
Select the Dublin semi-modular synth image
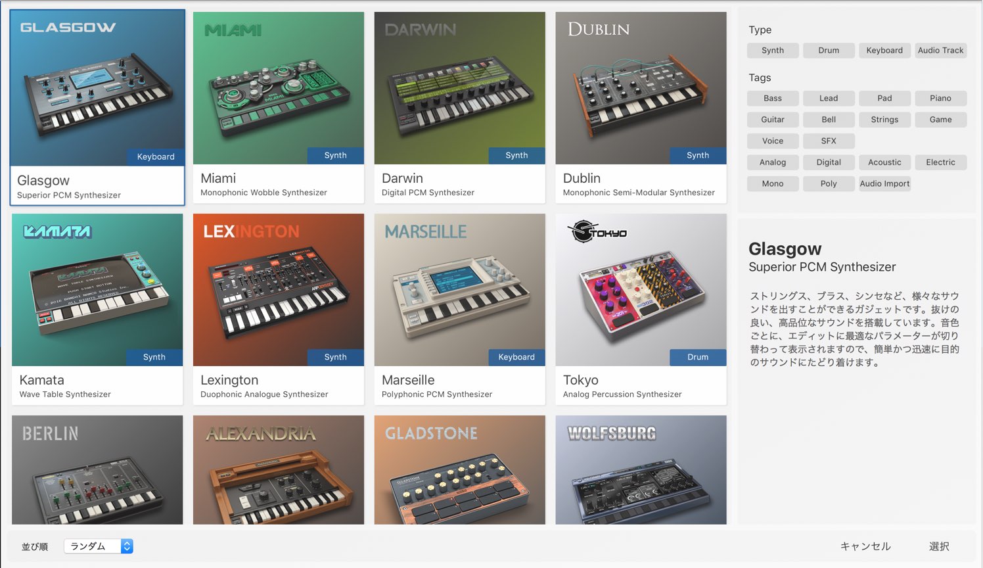click(x=641, y=88)
